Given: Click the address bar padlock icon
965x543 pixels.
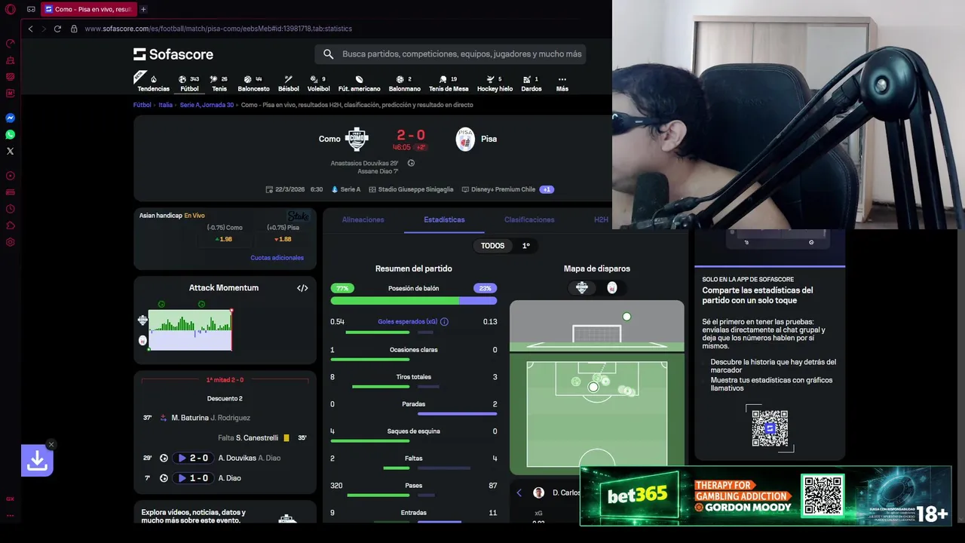Looking at the screenshot, I should [x=74, y=29].
